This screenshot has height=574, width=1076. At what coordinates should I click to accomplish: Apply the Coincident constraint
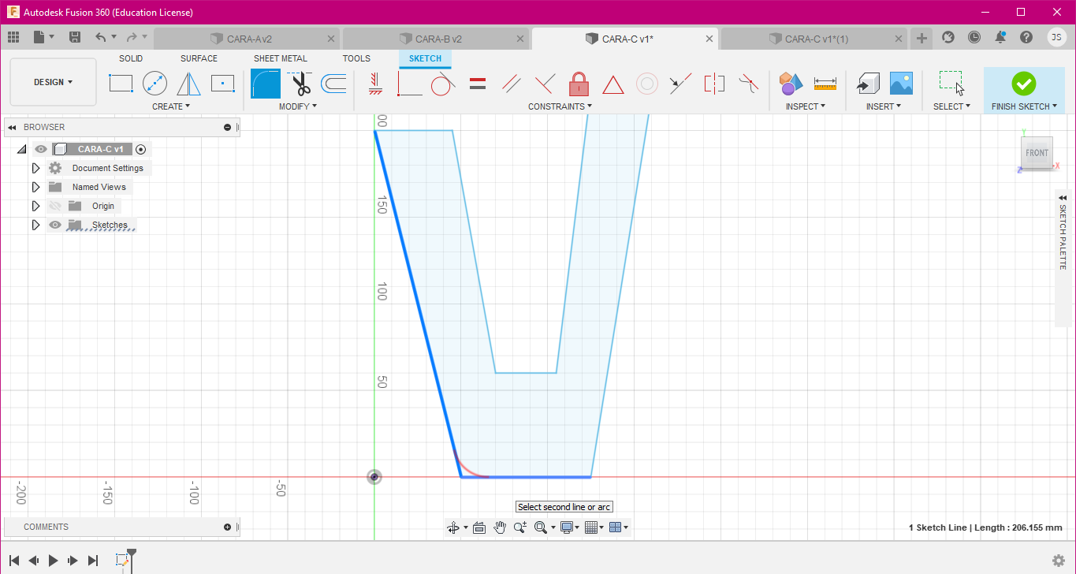[409, 83]
